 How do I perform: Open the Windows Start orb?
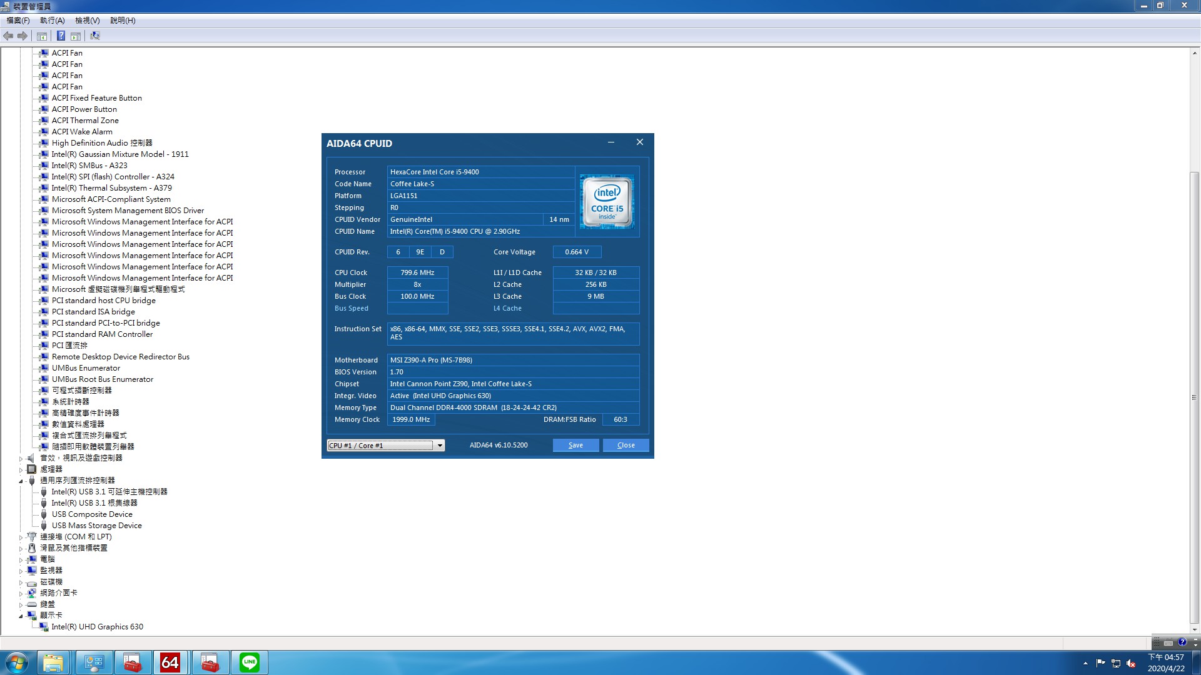(x=16, y=662)
